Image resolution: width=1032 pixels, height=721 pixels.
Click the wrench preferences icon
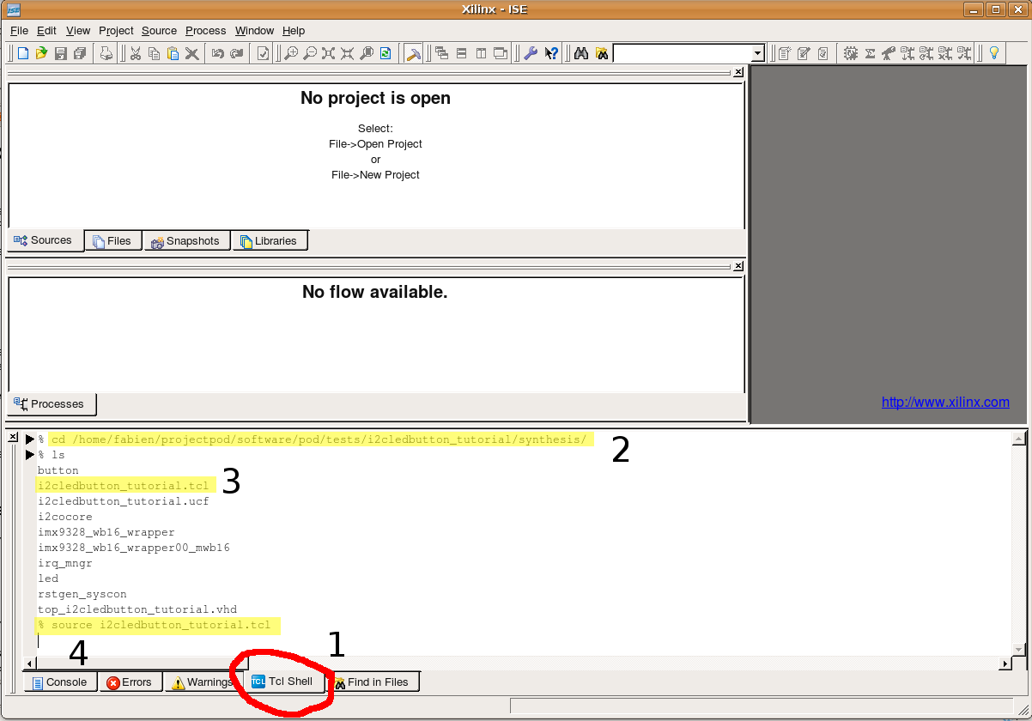pos(531,53)
